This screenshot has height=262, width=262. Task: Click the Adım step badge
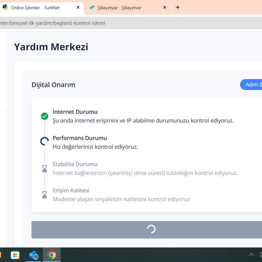point(251,85)
